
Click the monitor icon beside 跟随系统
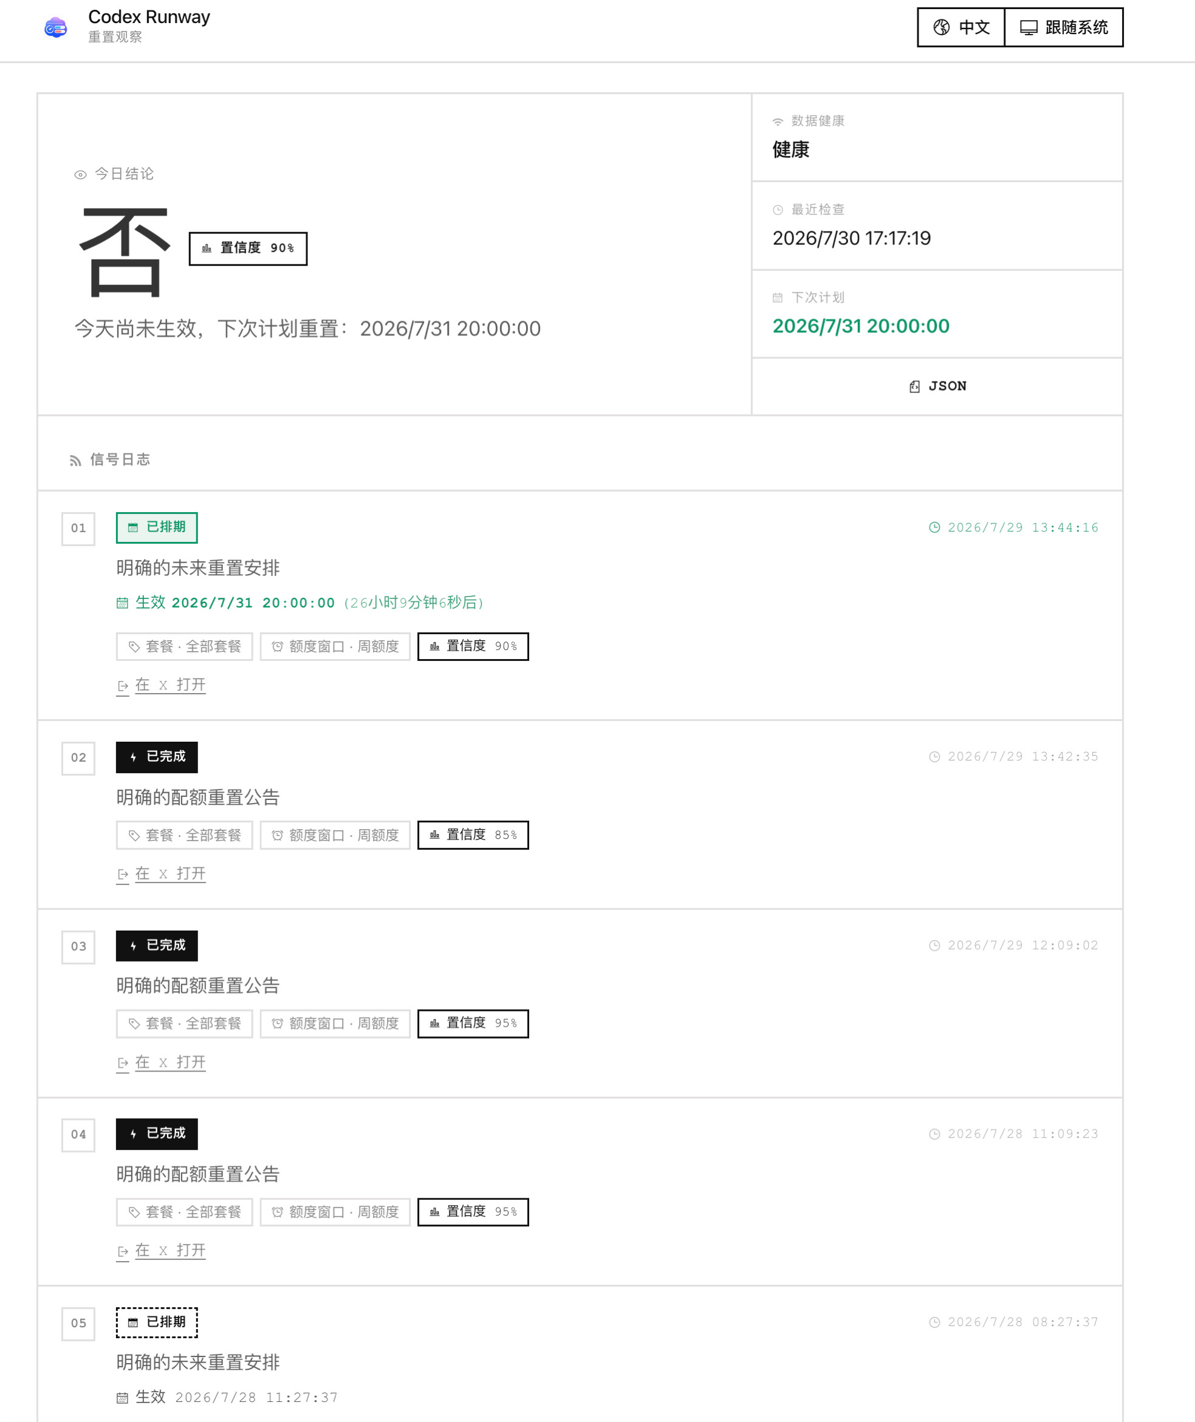pos(1029,28)
